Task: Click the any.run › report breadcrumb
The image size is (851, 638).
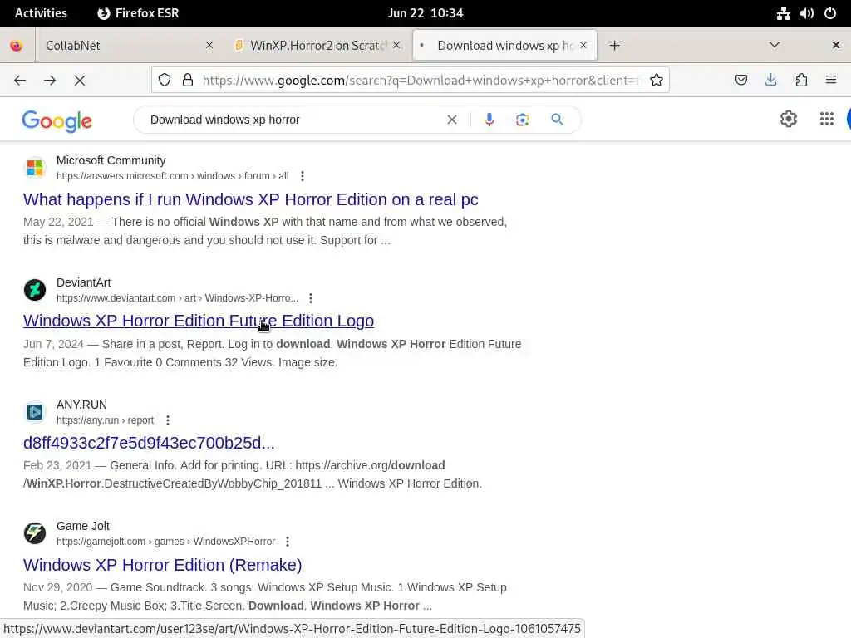Action: (106, 420)
